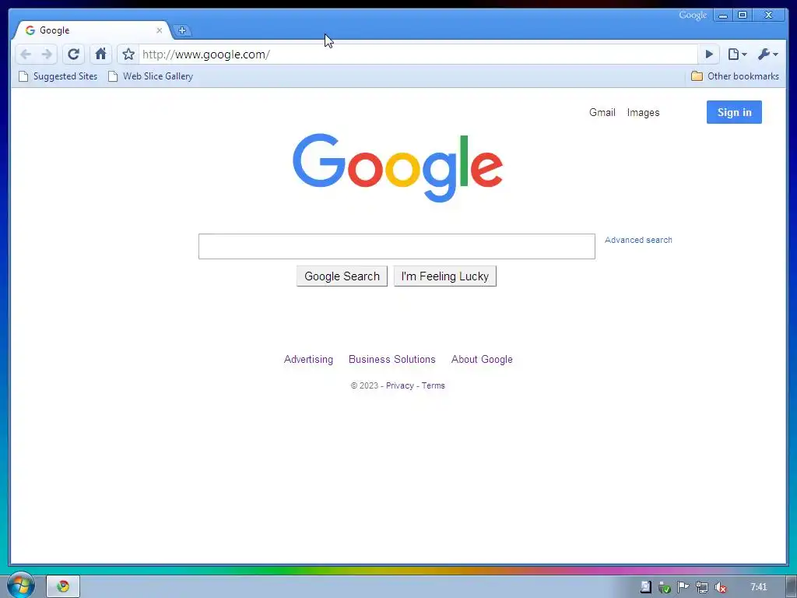The width and height of the screenshot is (797, 598).
Task: Click the Google logo image
Action: (x=398, y=168)
